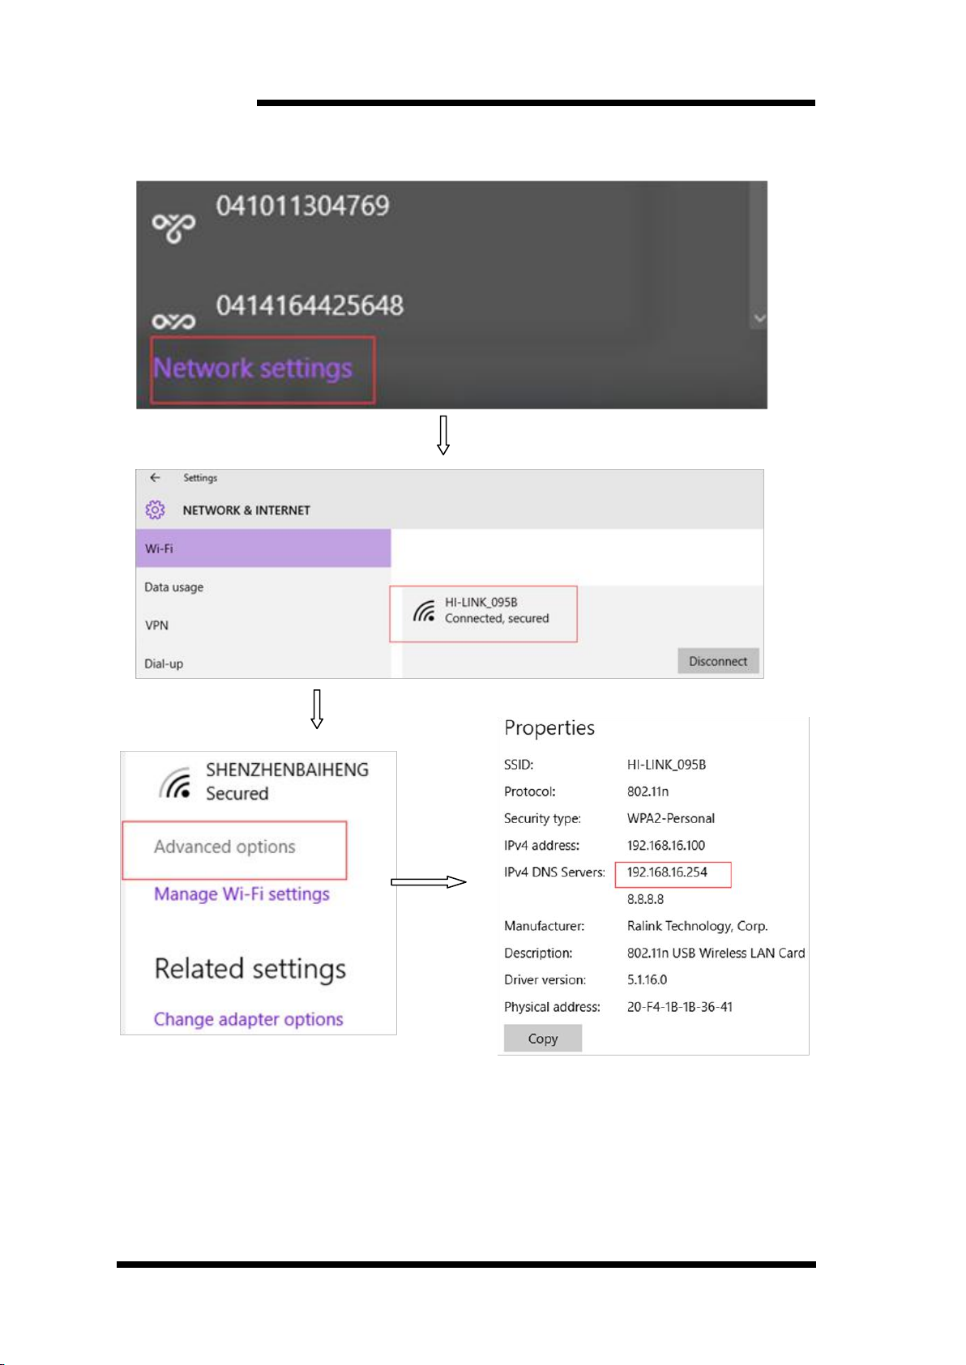Click the Driver version 5.1.16.0

tap(647, 979)
